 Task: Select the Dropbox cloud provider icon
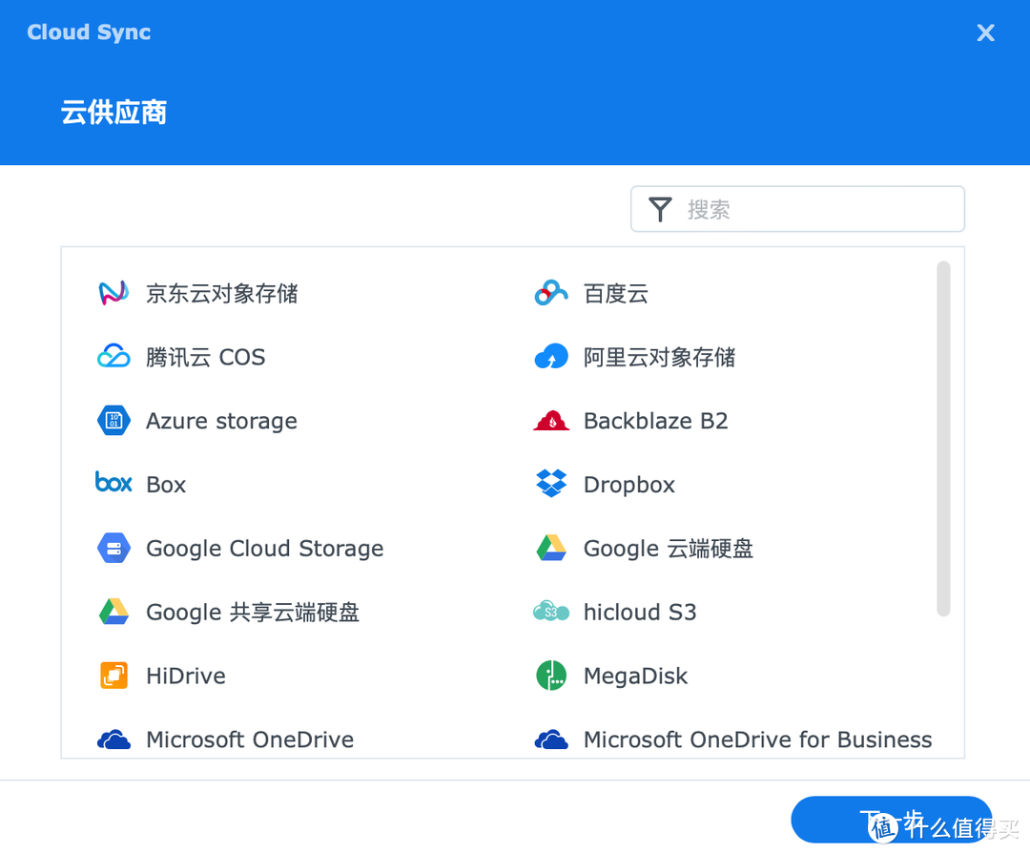click(x=551, y=484)
